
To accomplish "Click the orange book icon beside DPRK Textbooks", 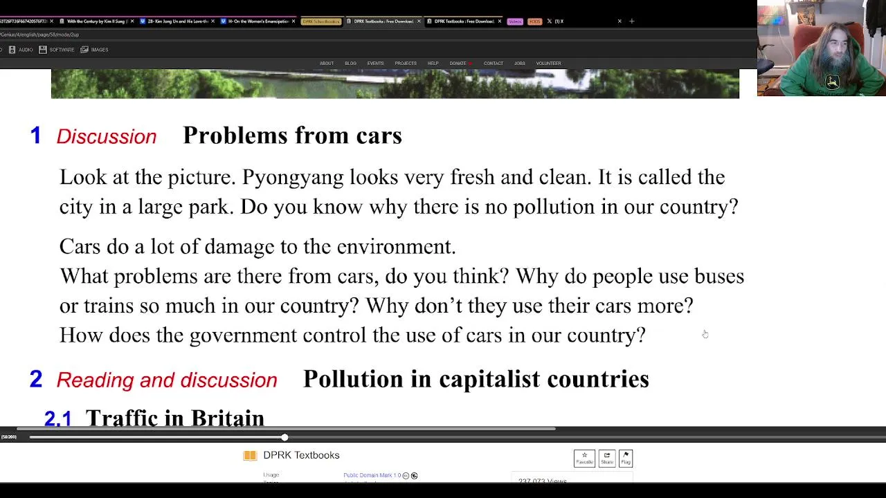I will [x=250, y=455].
